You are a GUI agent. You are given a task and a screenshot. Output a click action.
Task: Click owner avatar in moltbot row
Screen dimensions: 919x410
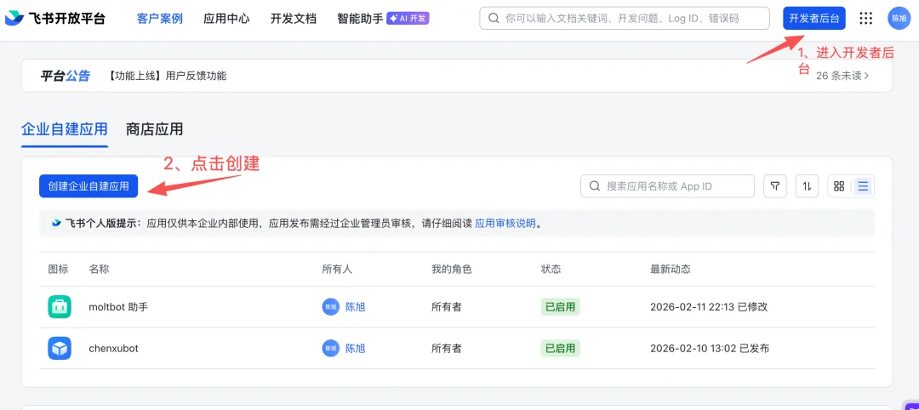pyautogui.click(x=331, y=307)
